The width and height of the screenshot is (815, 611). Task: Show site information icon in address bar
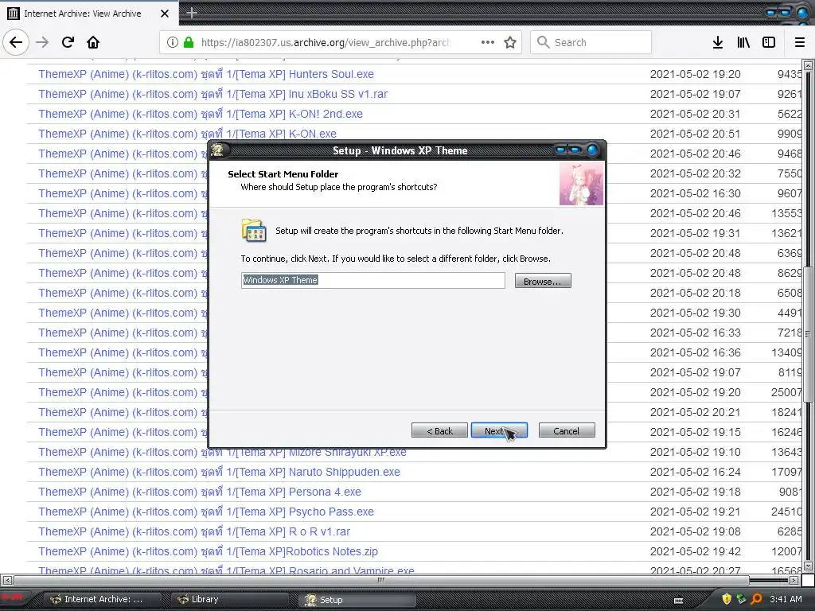(x=172, y=42)
